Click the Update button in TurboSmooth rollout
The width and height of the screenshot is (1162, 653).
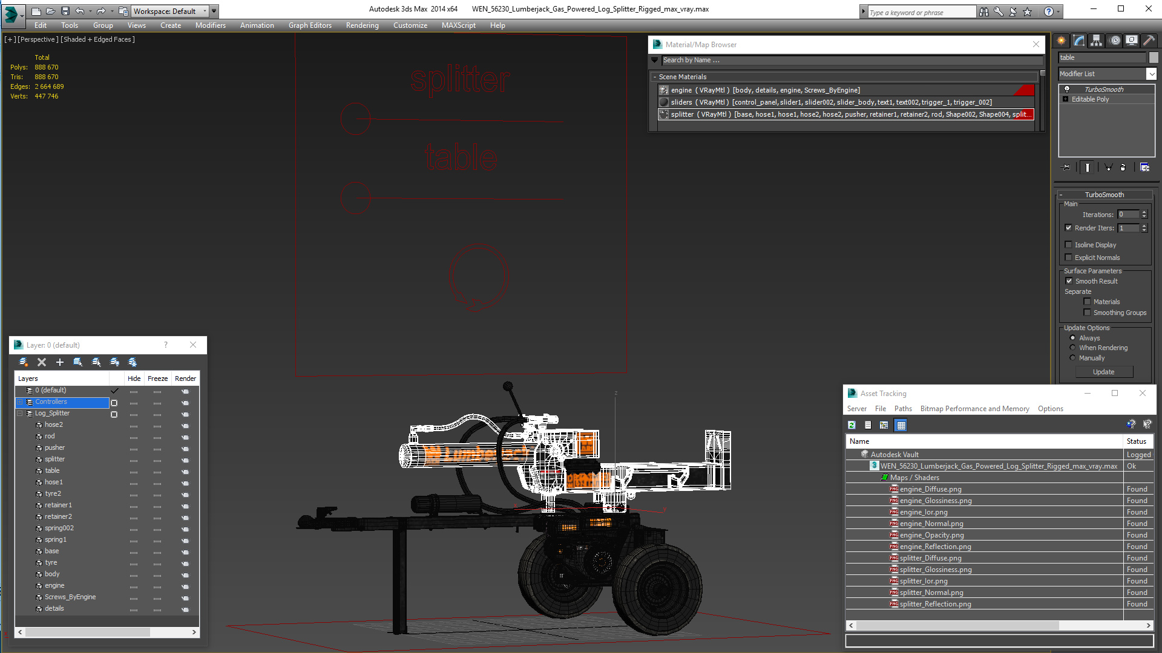tap(1103, 372)
